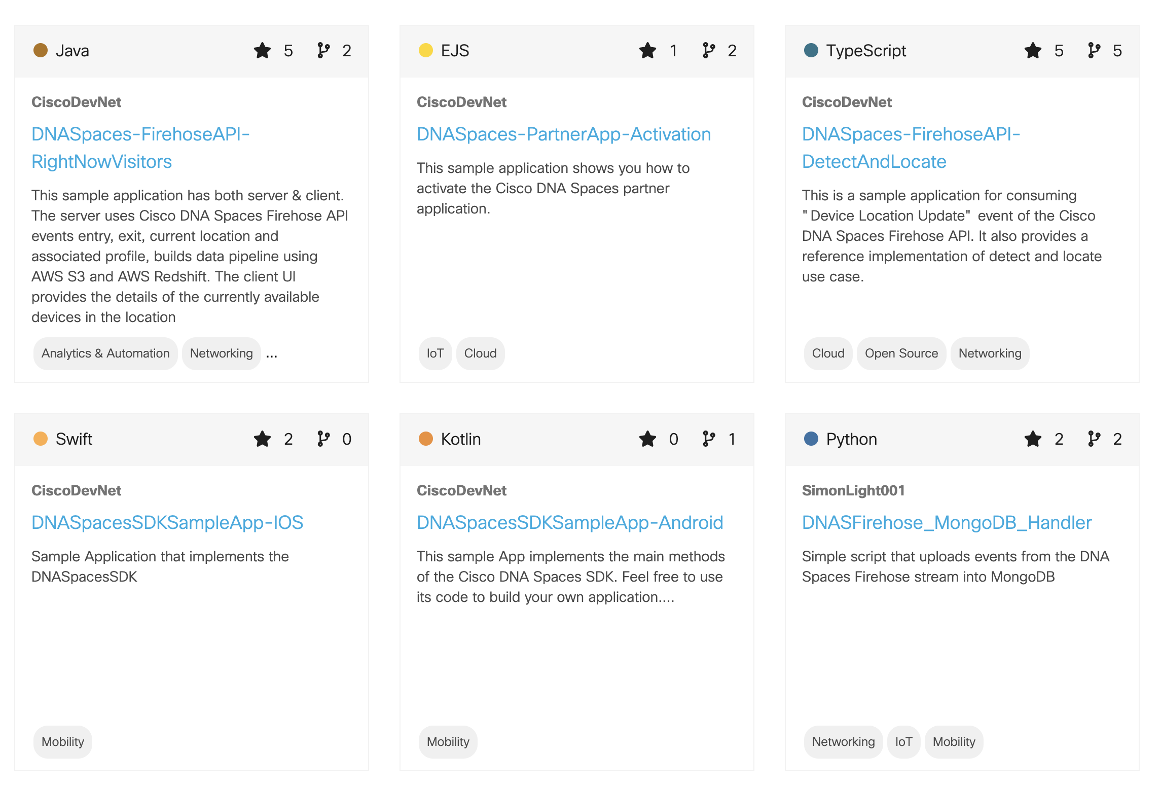Click CiscoDevNet owner on the Java card
This screenshot has height=788, width=1160.
pyautogui.click(x=76, y=102)
